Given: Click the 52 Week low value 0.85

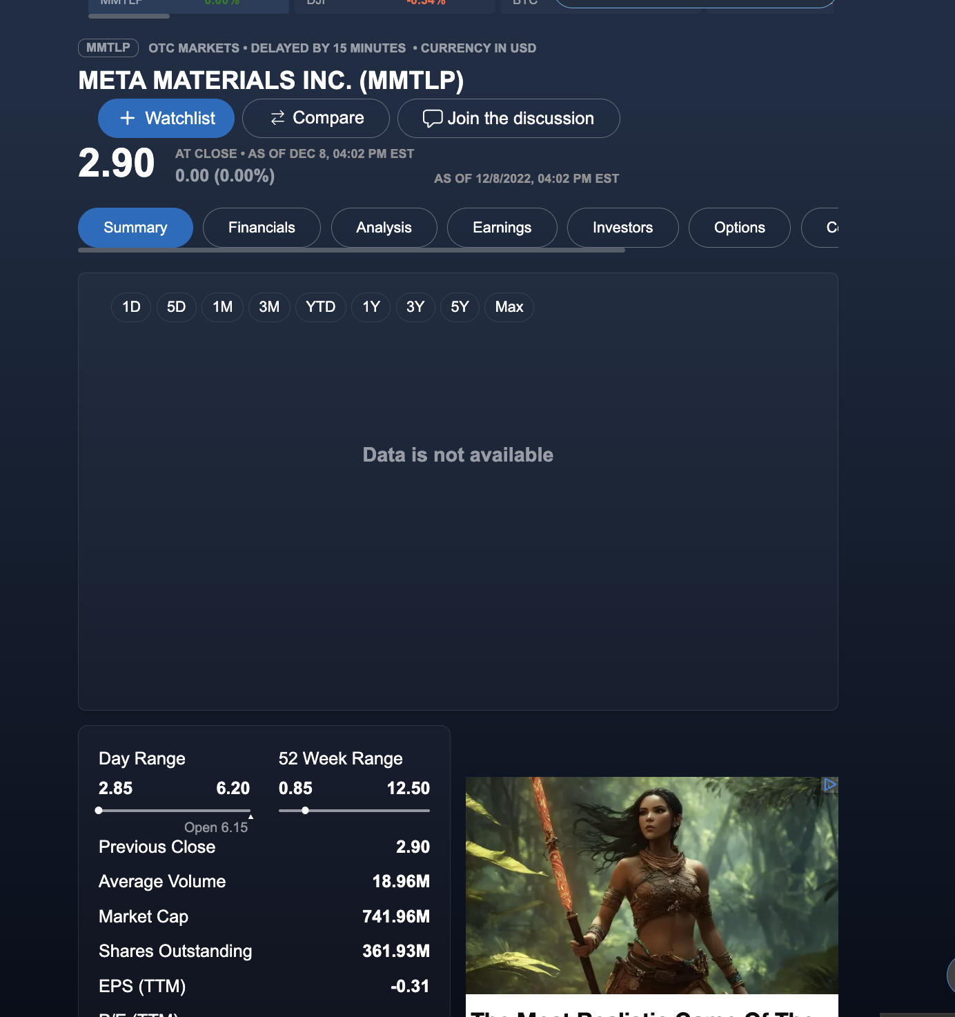Looking at the screenshot, I should coord(295,788).
